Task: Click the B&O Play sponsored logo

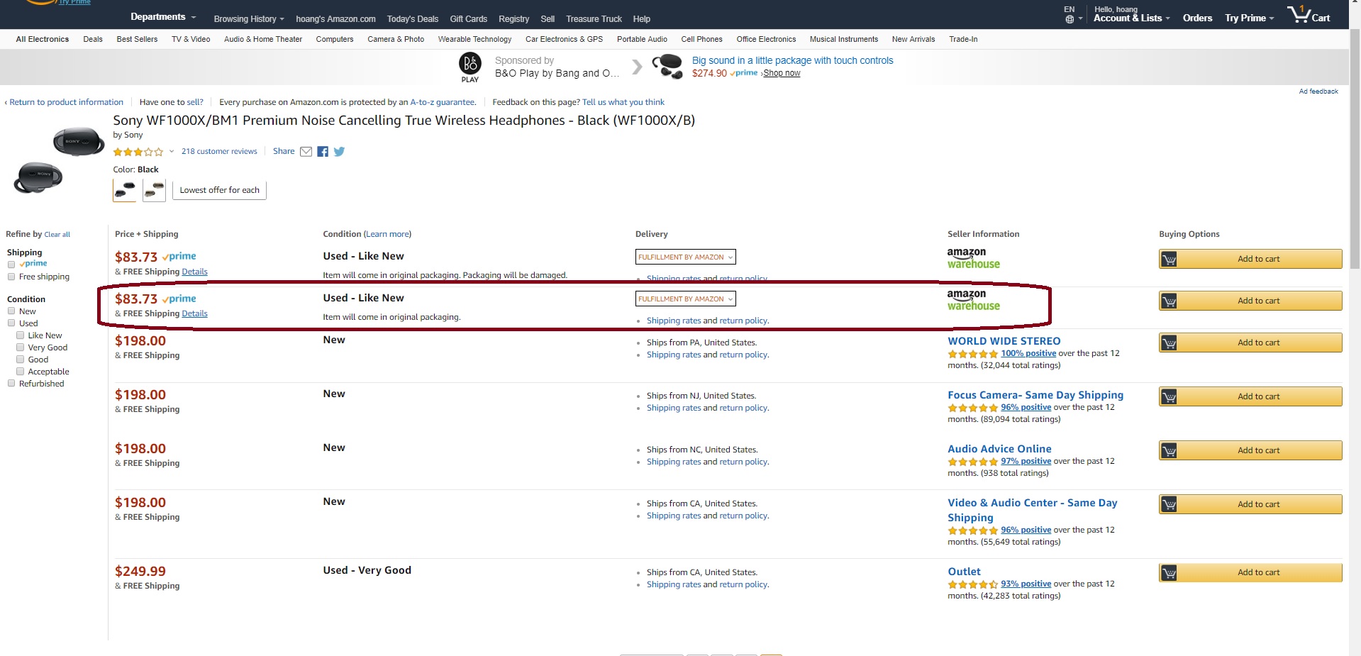Action: tap(470, 65)
